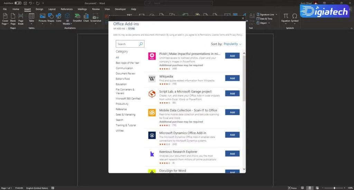
Task: Toggle the AutoSave switch
Action: pos(18,3)
